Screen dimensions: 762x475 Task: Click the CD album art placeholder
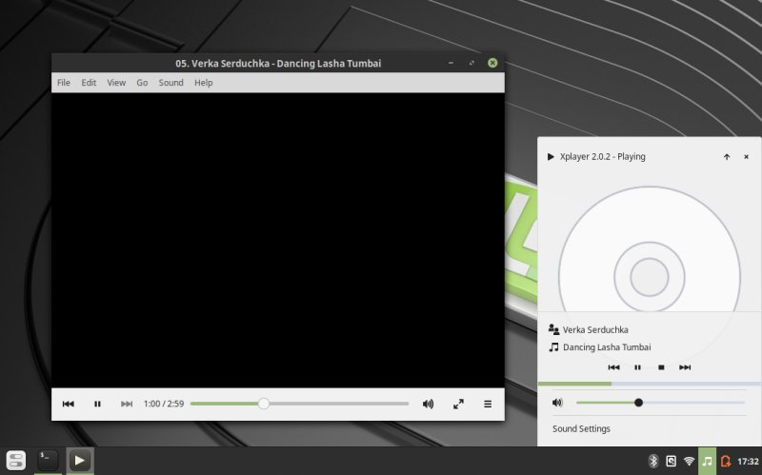(x=650, y=249)
